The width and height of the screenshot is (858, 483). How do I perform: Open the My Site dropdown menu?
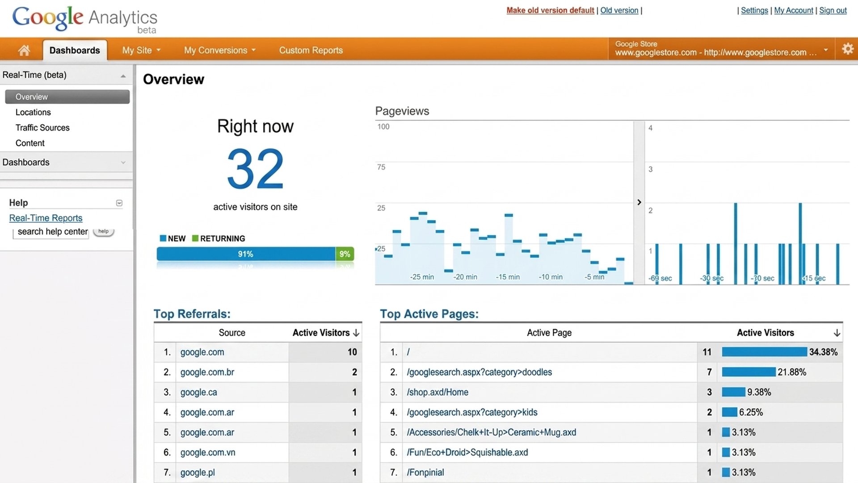[x=141, y=50]
